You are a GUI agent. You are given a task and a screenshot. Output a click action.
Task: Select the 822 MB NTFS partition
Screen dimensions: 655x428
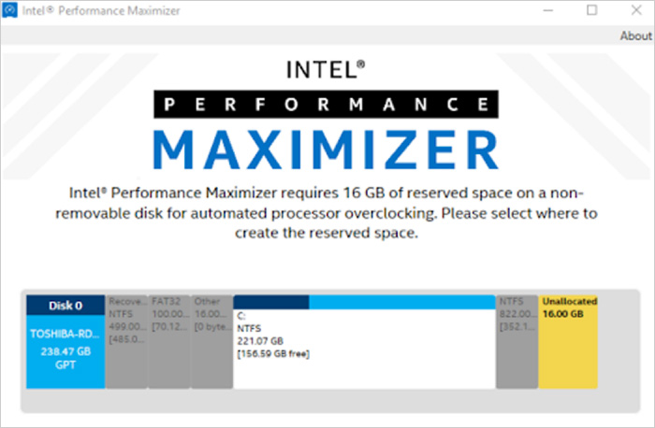click(x=517, y=341)
